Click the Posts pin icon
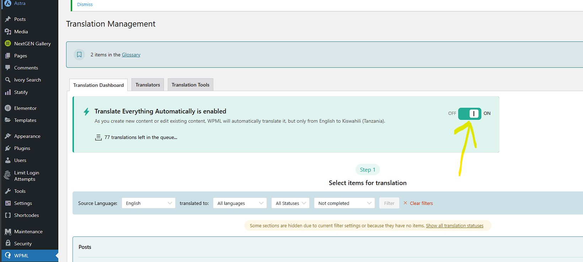 8,19
